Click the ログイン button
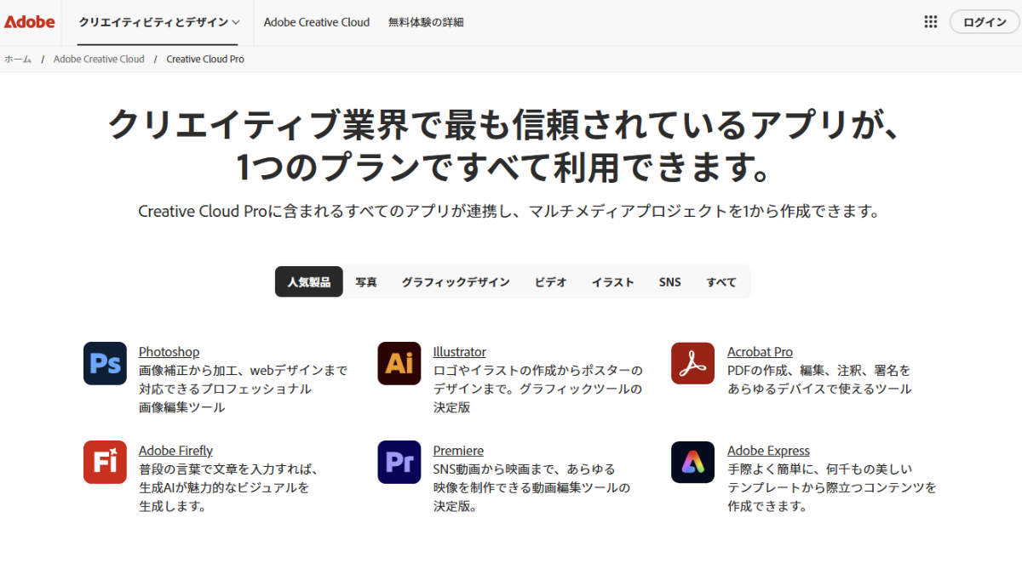The width and height of the screenshot is (1022, 574). (984, 21)
